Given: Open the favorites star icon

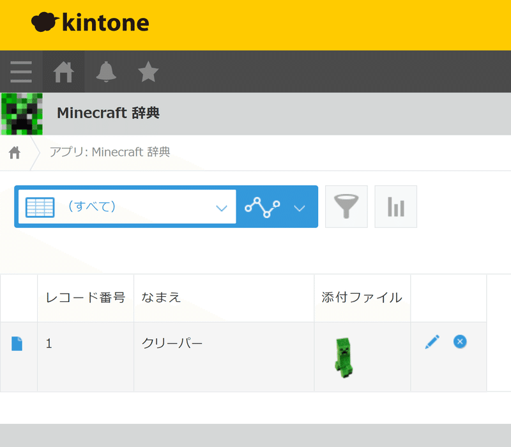Looking at the screenshot, I should [x=148, y=72].
